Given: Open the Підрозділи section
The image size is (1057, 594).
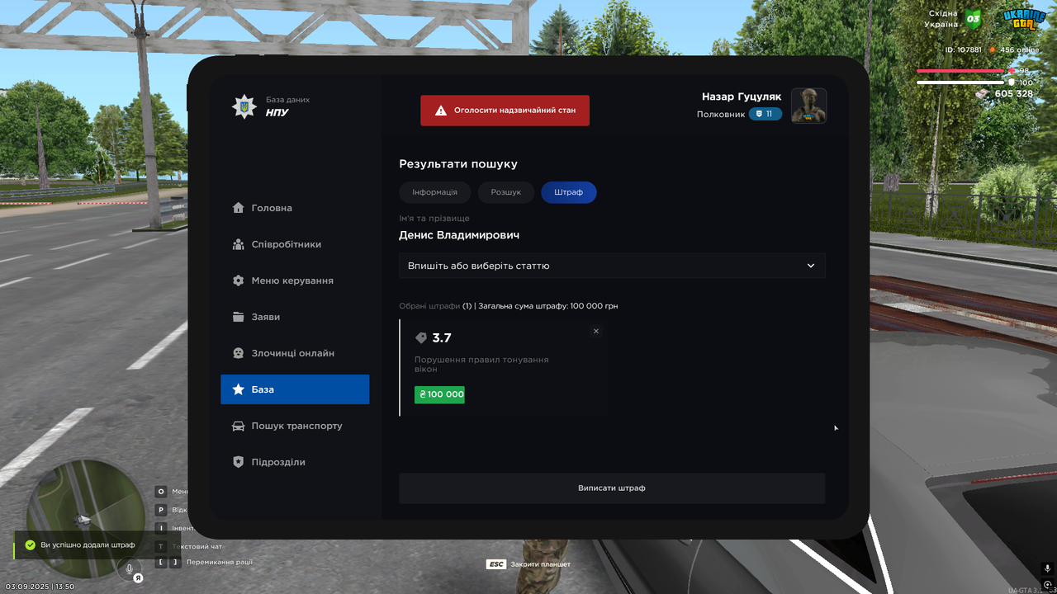Looking at the screenshot, I should pyautogui.click(x=295, y=462).
